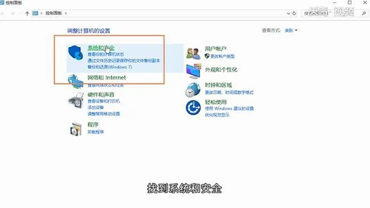The height and width of the screenshot is (208, 370).
Task: Expand the chevron before 控制面板 breadcrumb
Action: tap(42, 13)
